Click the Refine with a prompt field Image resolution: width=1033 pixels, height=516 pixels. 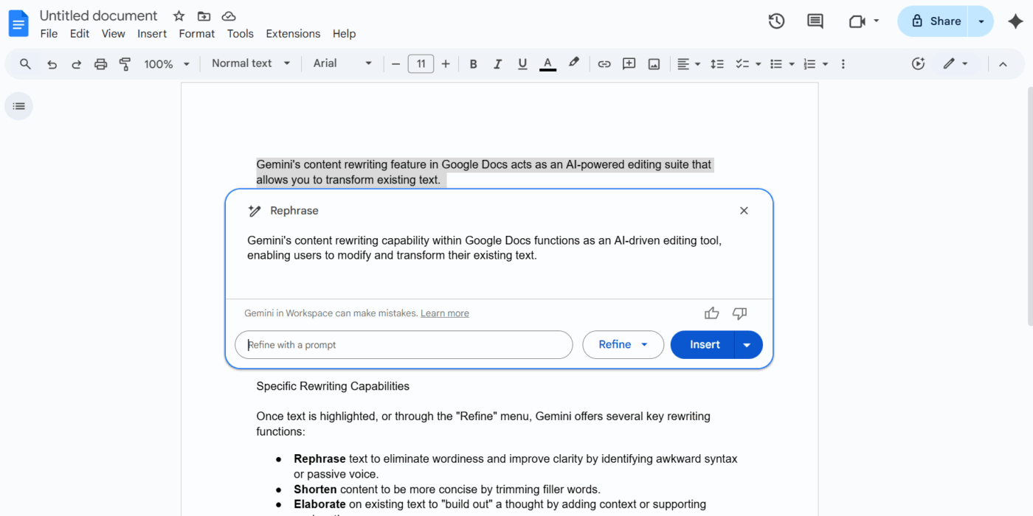[x=403, y=345]
